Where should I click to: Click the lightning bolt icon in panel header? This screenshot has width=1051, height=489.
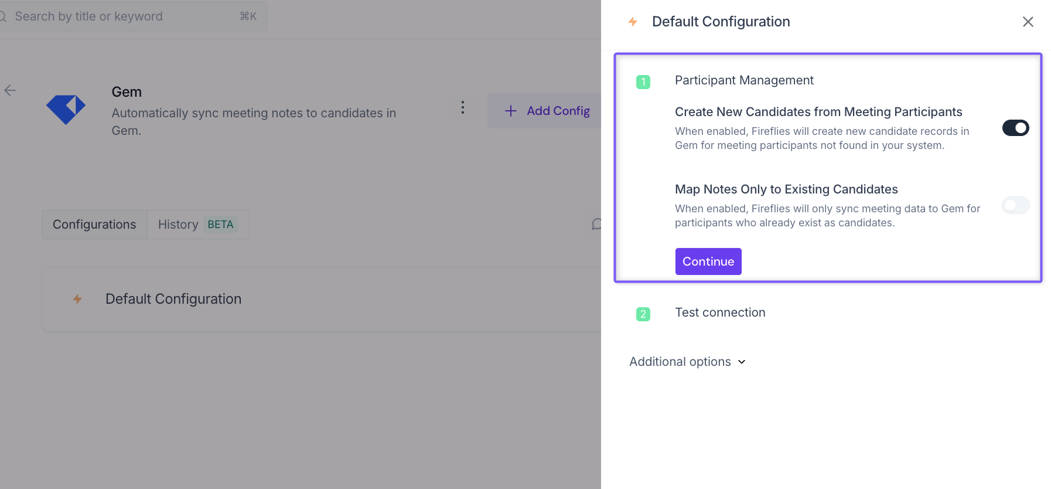coord(633,22)
